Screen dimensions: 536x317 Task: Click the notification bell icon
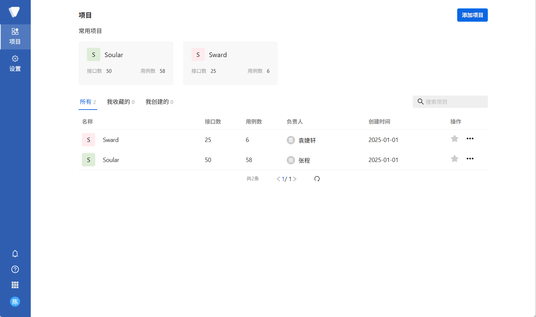(x=15, y=254)
